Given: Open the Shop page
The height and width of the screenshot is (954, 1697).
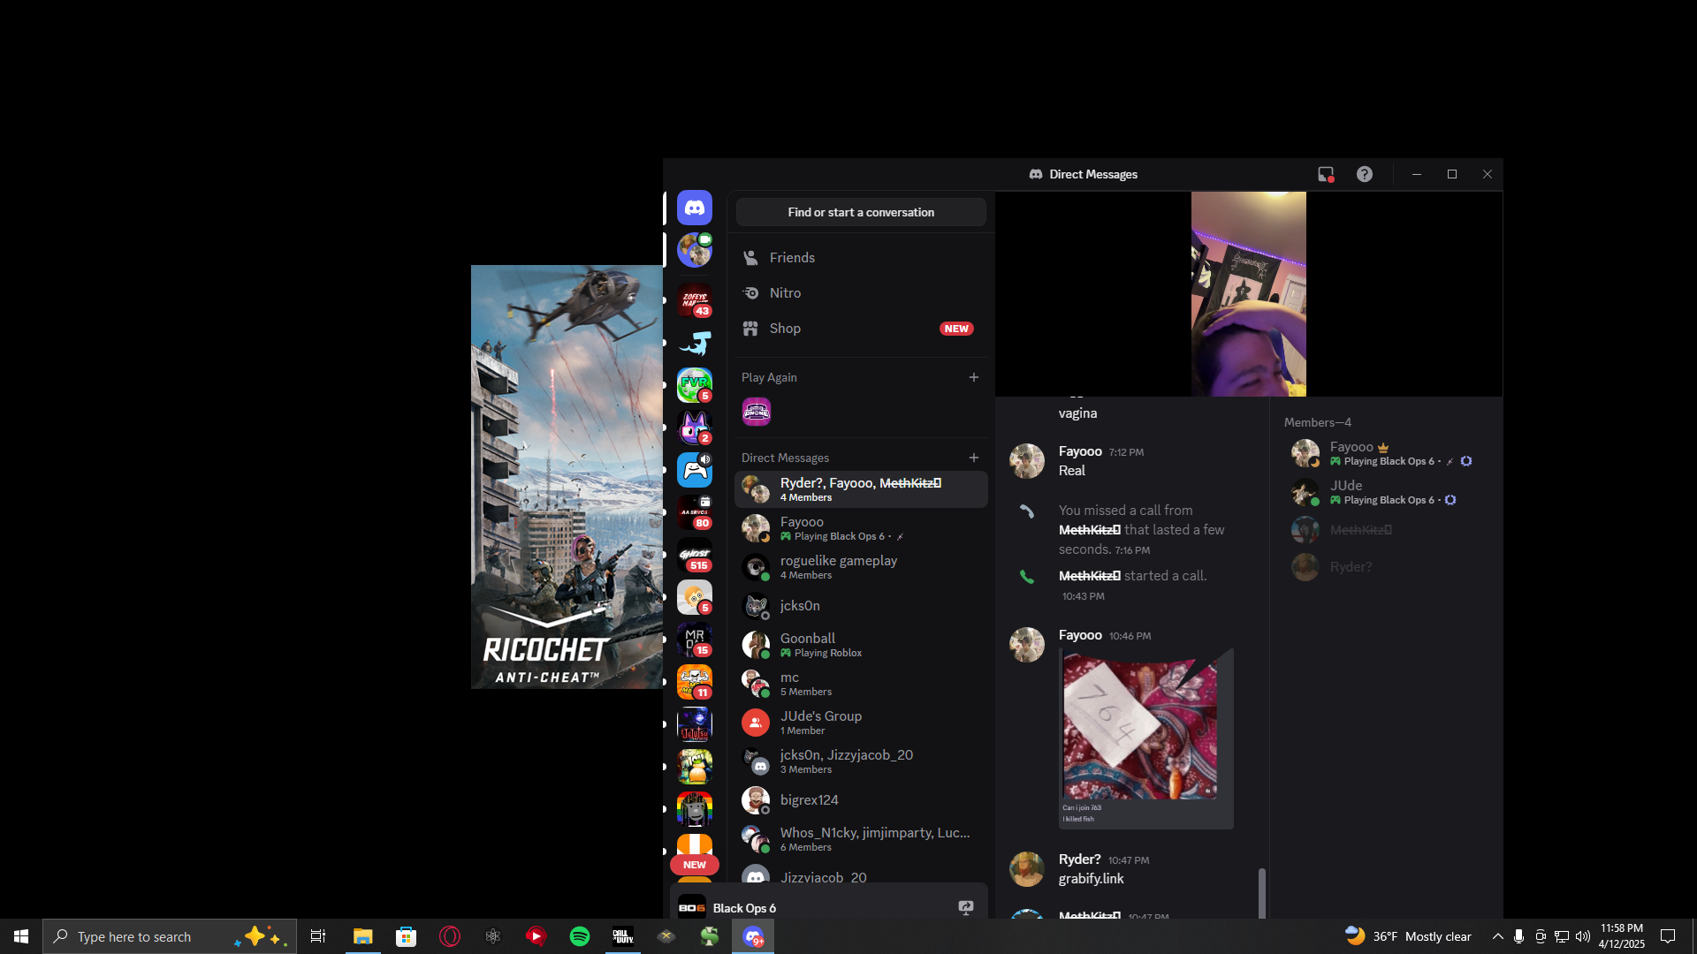Looking at the screenshot, I should pos(861,329).
